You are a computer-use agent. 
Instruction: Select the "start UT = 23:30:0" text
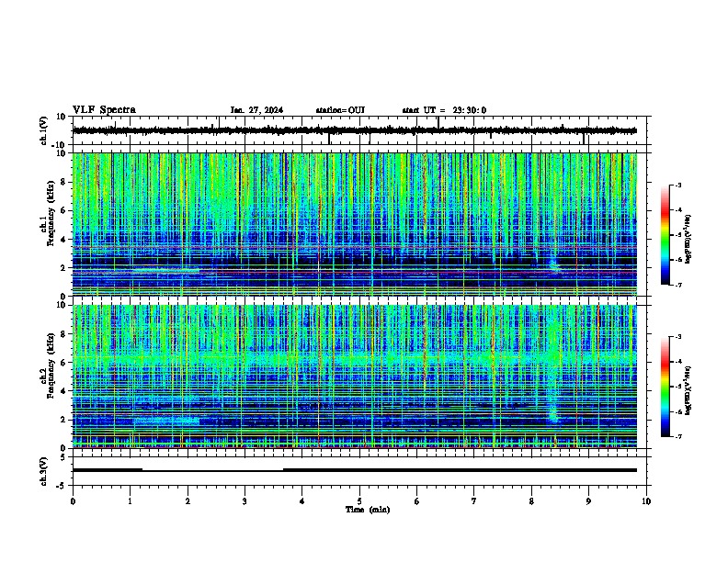tap(444, 110)
